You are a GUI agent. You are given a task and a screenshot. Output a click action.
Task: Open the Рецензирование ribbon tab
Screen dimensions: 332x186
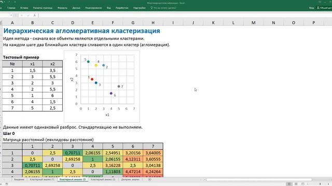93,8
